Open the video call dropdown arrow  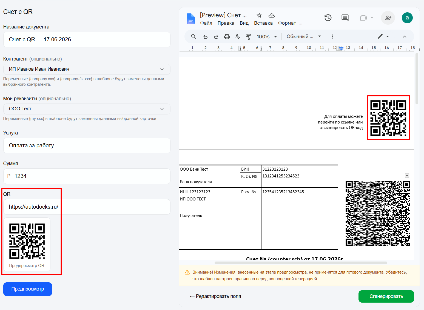coord(372,18)
